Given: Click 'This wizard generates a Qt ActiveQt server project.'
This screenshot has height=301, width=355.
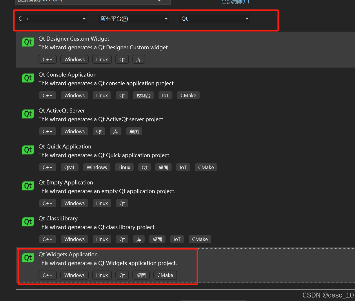Looking at the screenshot, I should click(101, 119).
